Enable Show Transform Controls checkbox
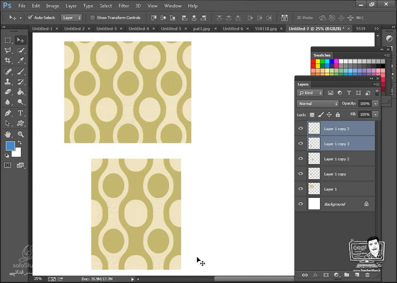 (92, 18)
